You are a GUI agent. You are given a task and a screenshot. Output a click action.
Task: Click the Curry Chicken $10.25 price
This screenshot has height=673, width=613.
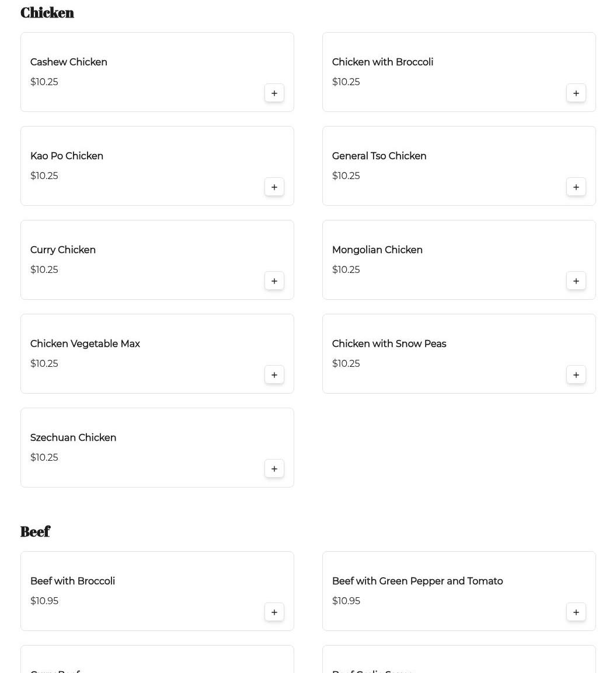point(44,270)
